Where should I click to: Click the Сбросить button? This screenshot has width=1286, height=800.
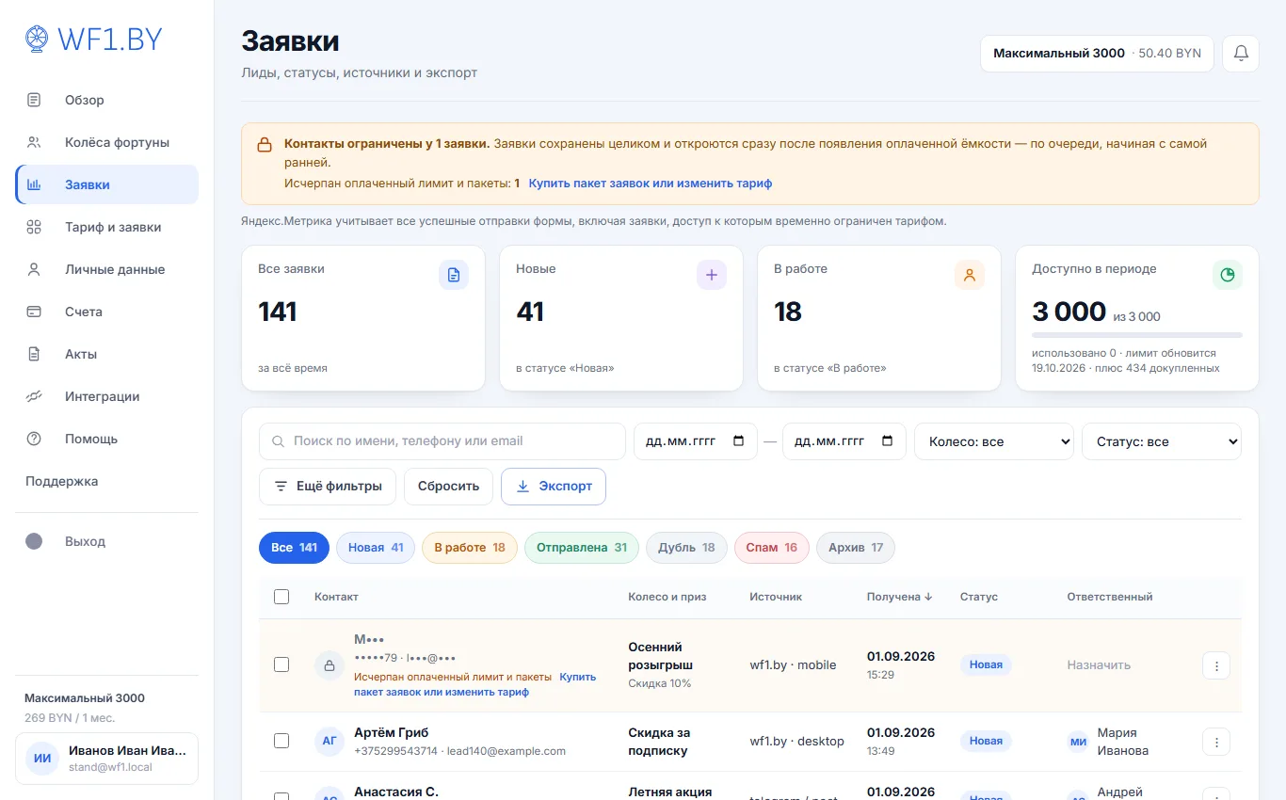point(449,487)
